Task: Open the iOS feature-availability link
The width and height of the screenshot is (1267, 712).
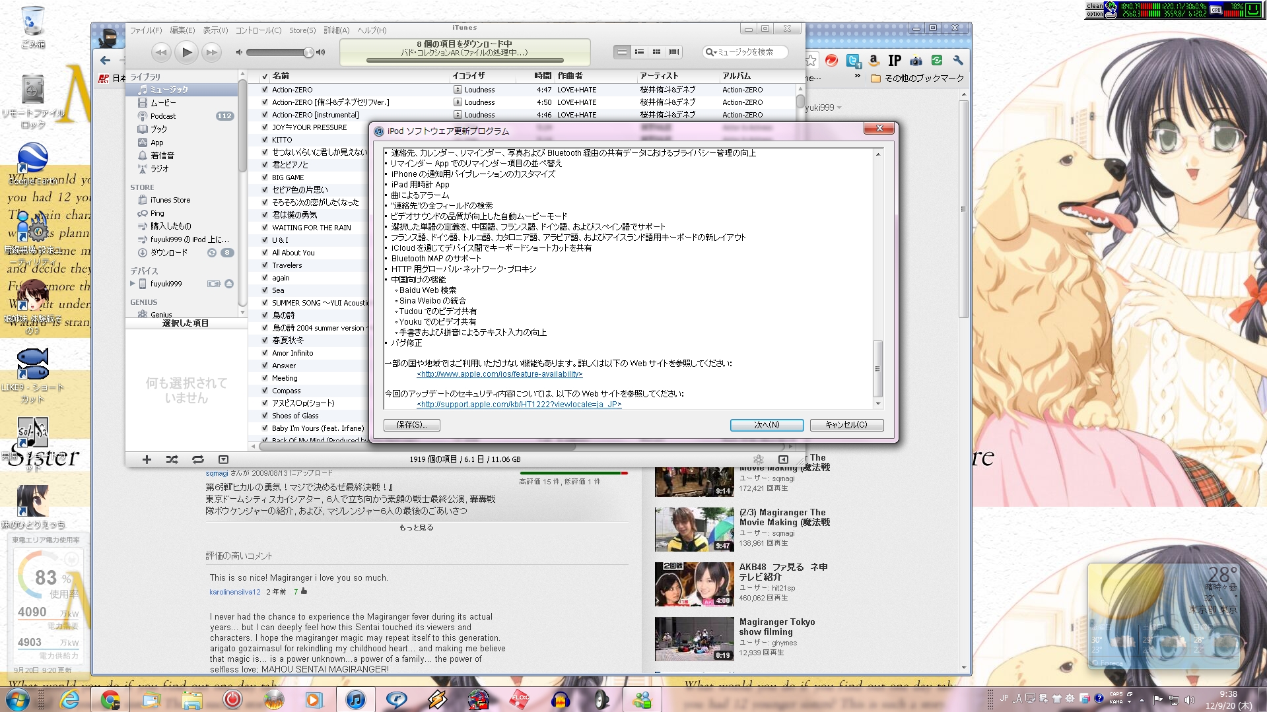Action: (x=500, y=374)
